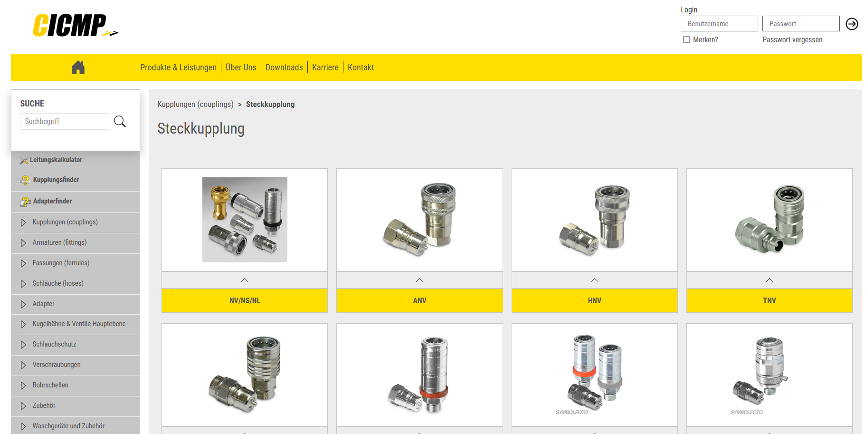This screenshot has height=434, width=866.
Task: Toggle chevron above HNV
Action: [594, 280]
